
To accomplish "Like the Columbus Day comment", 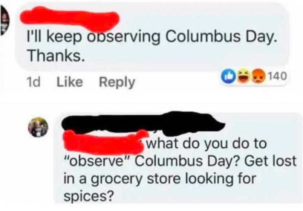I will [x=69, y=82].
